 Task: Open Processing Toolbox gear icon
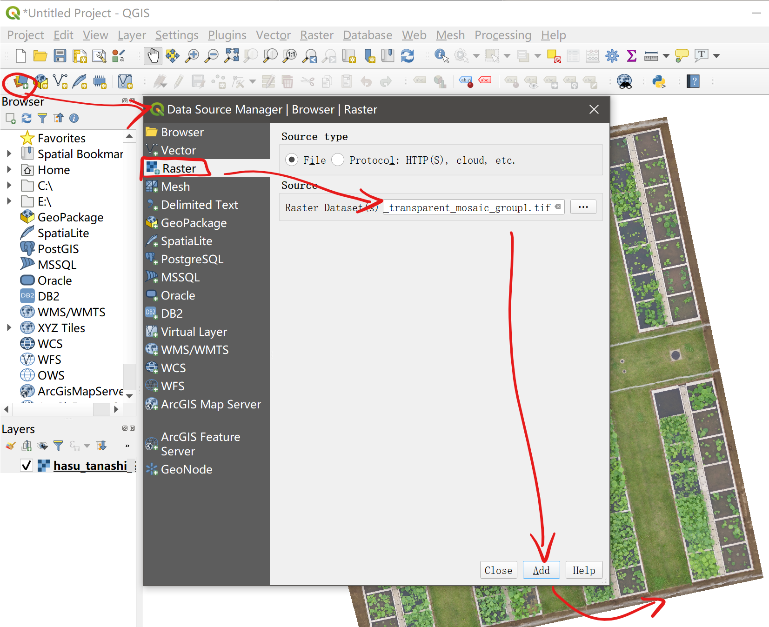(x=612, y=56)
